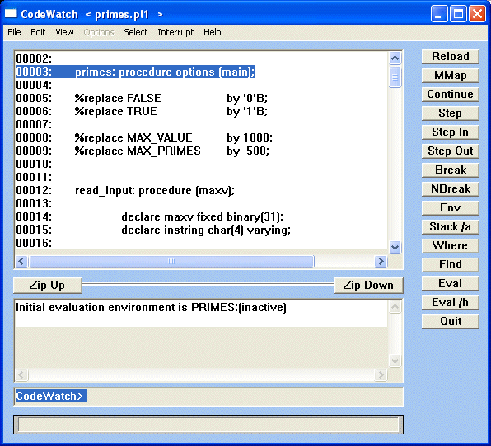Click the CodeWatch> command input field
The image size is (491, 446).
(208, 397)
